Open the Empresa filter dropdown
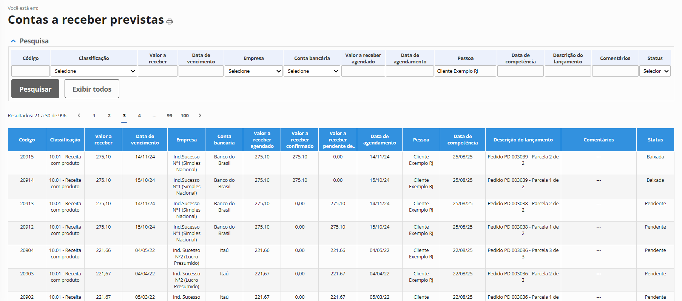Image resolution: width=682 pixels, height=301 pixels. [x=254, y=71]
